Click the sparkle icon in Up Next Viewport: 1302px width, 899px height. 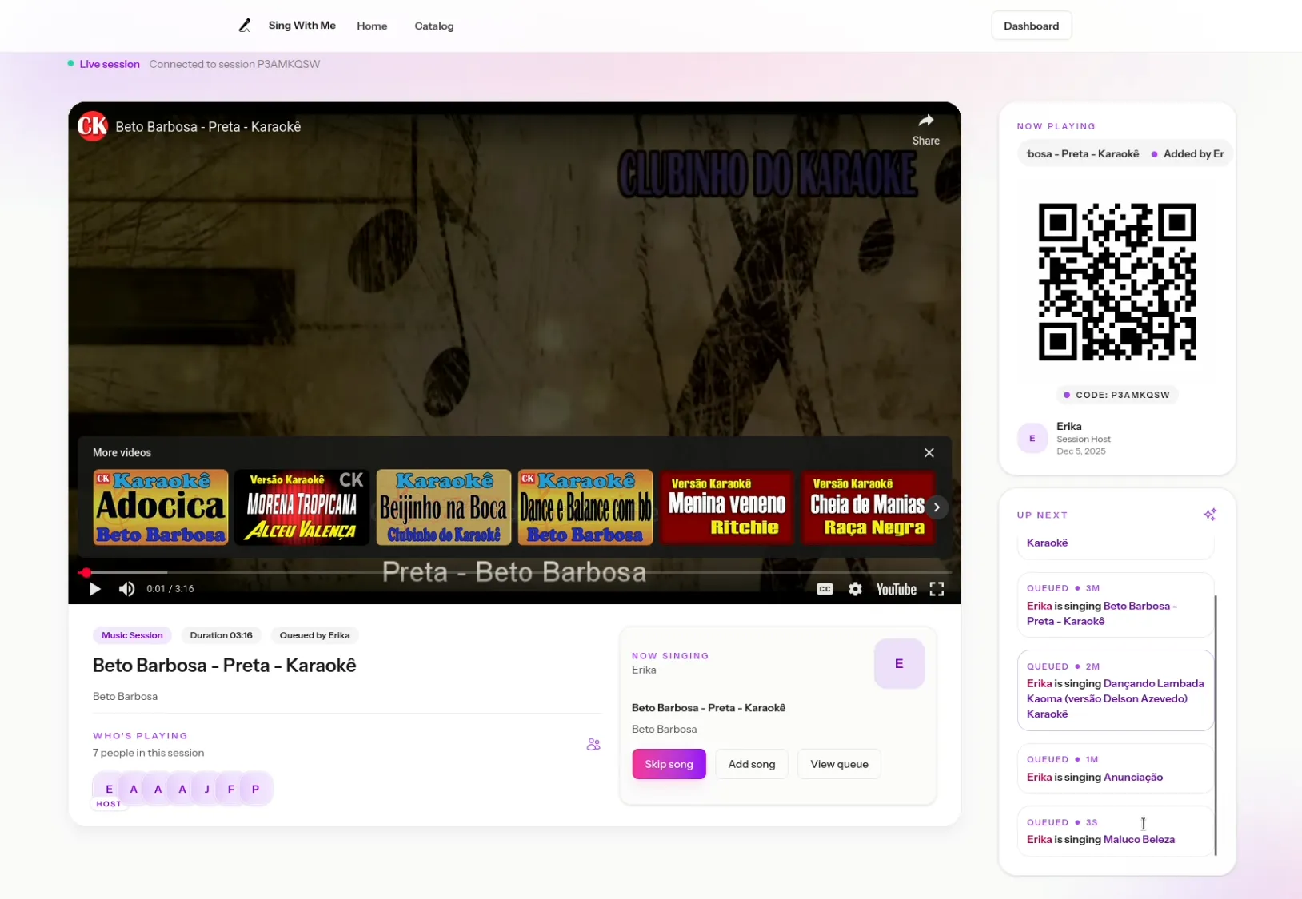coord(1209,515)
